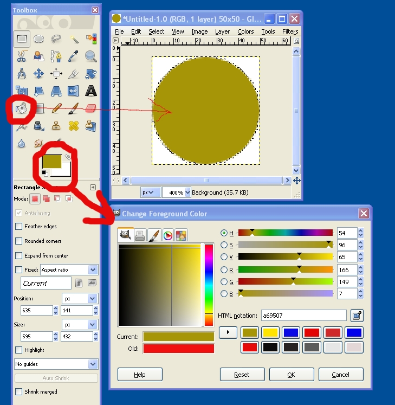Click the Cancel button
395x405 pixels.
pyautogui.click(x=341, y=375)
